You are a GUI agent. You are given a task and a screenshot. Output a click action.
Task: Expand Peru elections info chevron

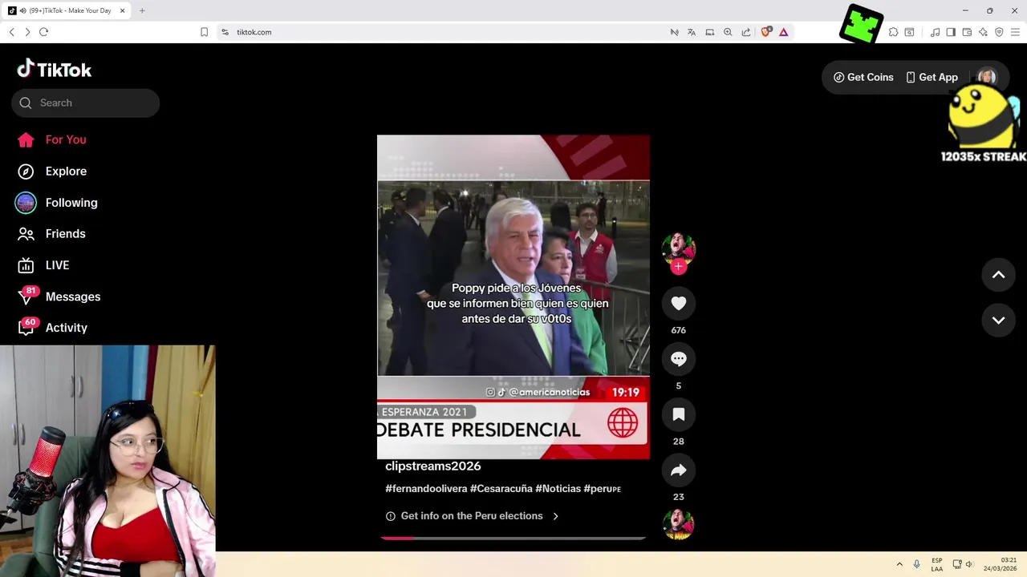coord(555,516)
